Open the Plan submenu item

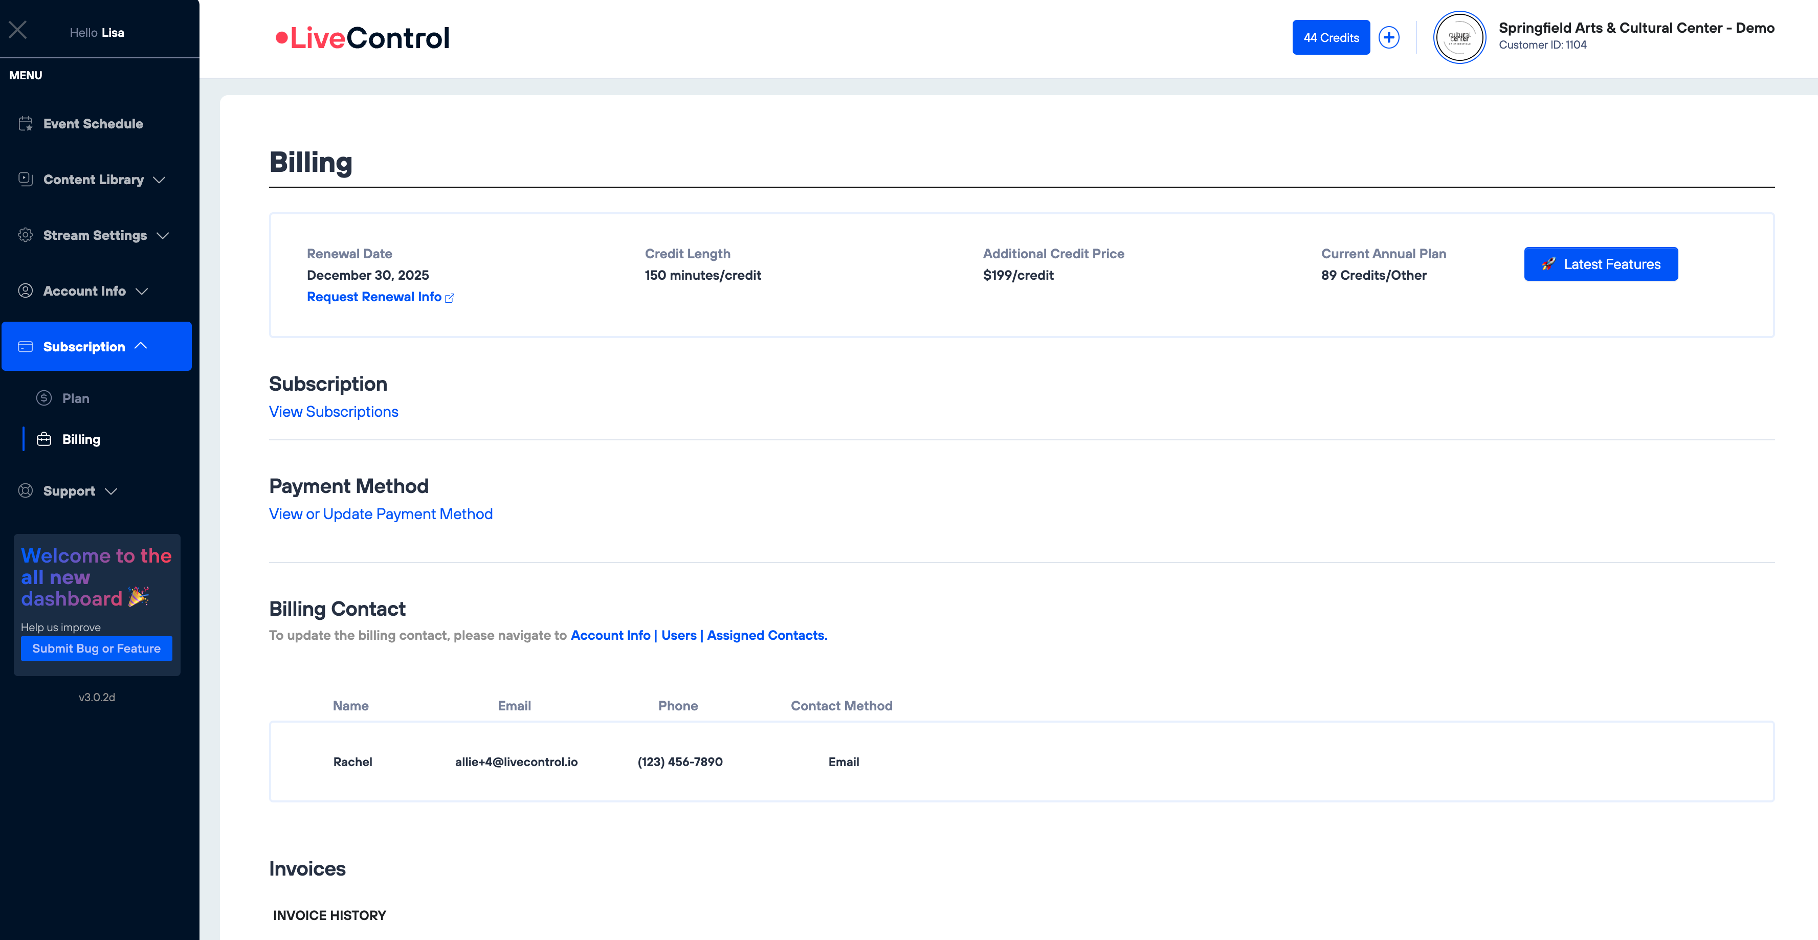(x=76, y=398)
